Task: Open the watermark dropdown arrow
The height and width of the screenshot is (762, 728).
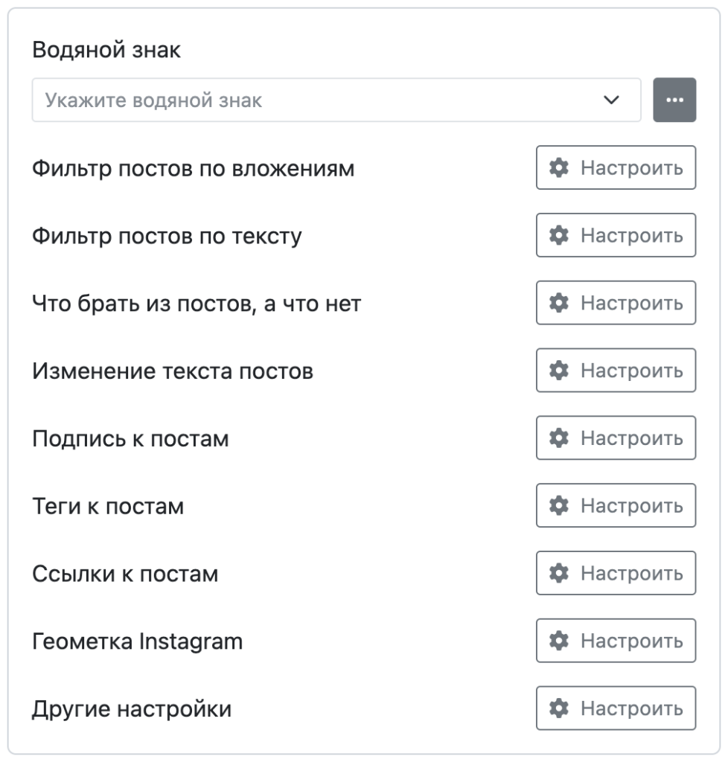Action: point(611,100)
